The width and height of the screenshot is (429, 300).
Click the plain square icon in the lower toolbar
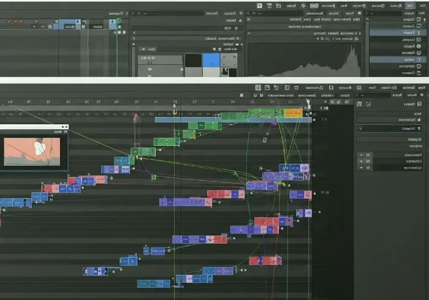tap(331, 88)
